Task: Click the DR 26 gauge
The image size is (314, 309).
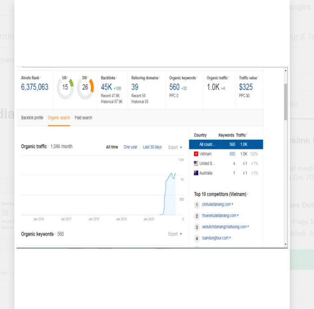Action: coord(85,88)
